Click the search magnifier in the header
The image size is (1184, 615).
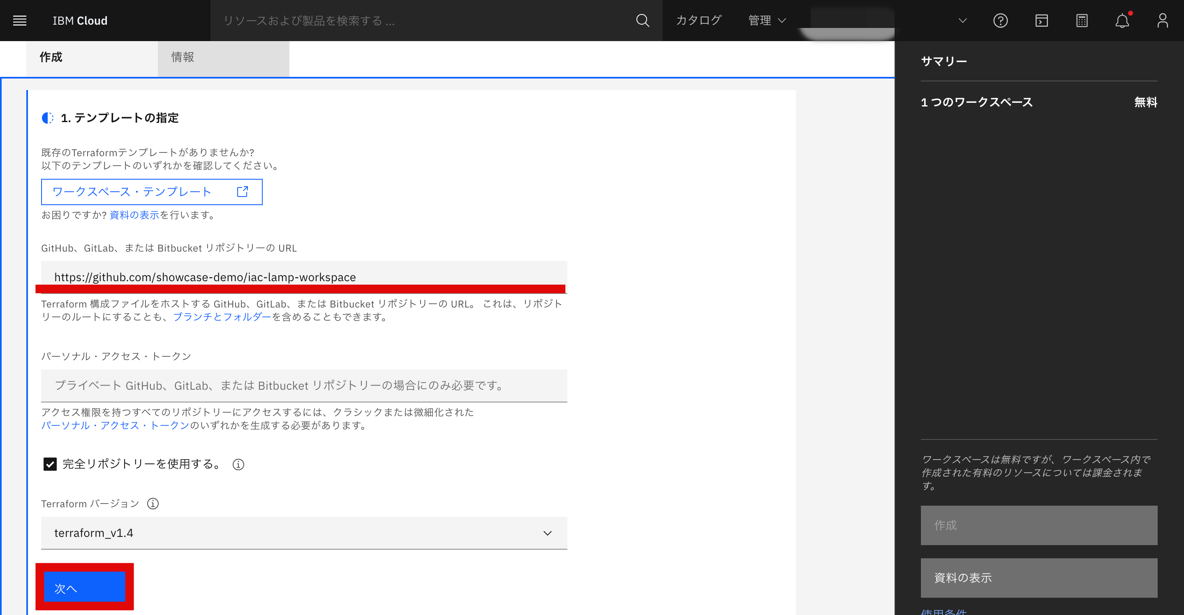[x=642, y=20]
